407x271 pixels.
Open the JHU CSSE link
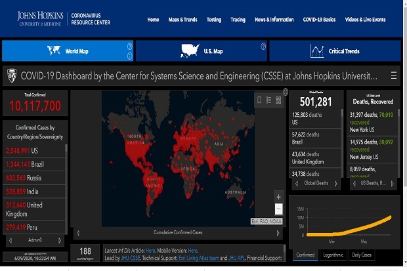tap(130, 258)
